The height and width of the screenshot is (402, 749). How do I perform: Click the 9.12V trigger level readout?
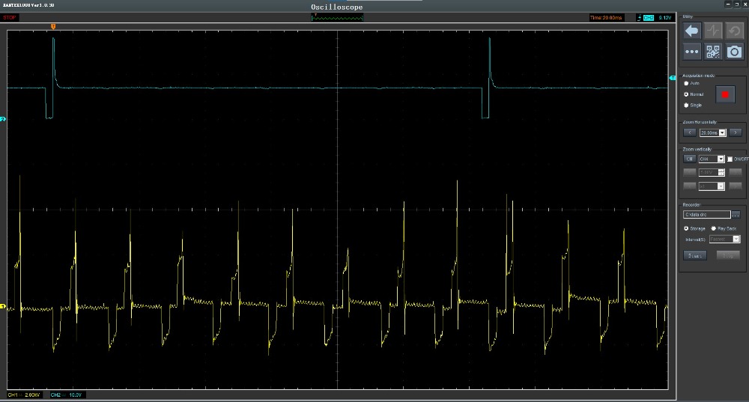(665, 18)
